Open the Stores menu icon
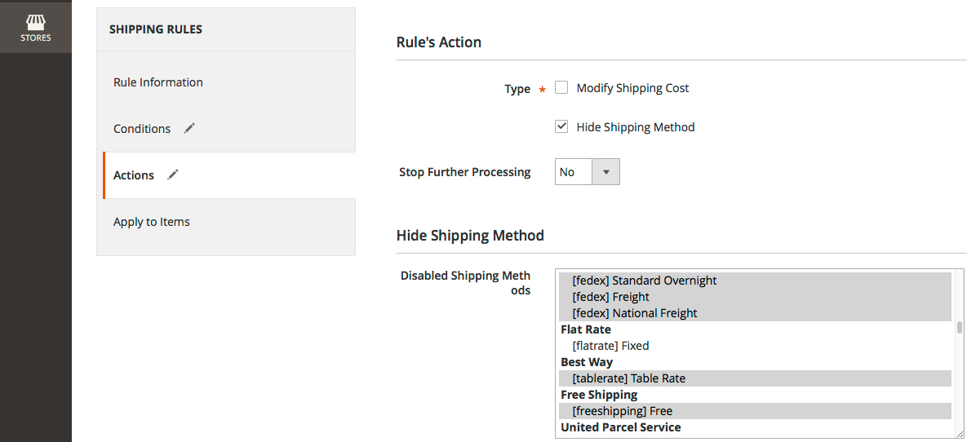Screen dimensions: 967x442 (x=35, y=27)
